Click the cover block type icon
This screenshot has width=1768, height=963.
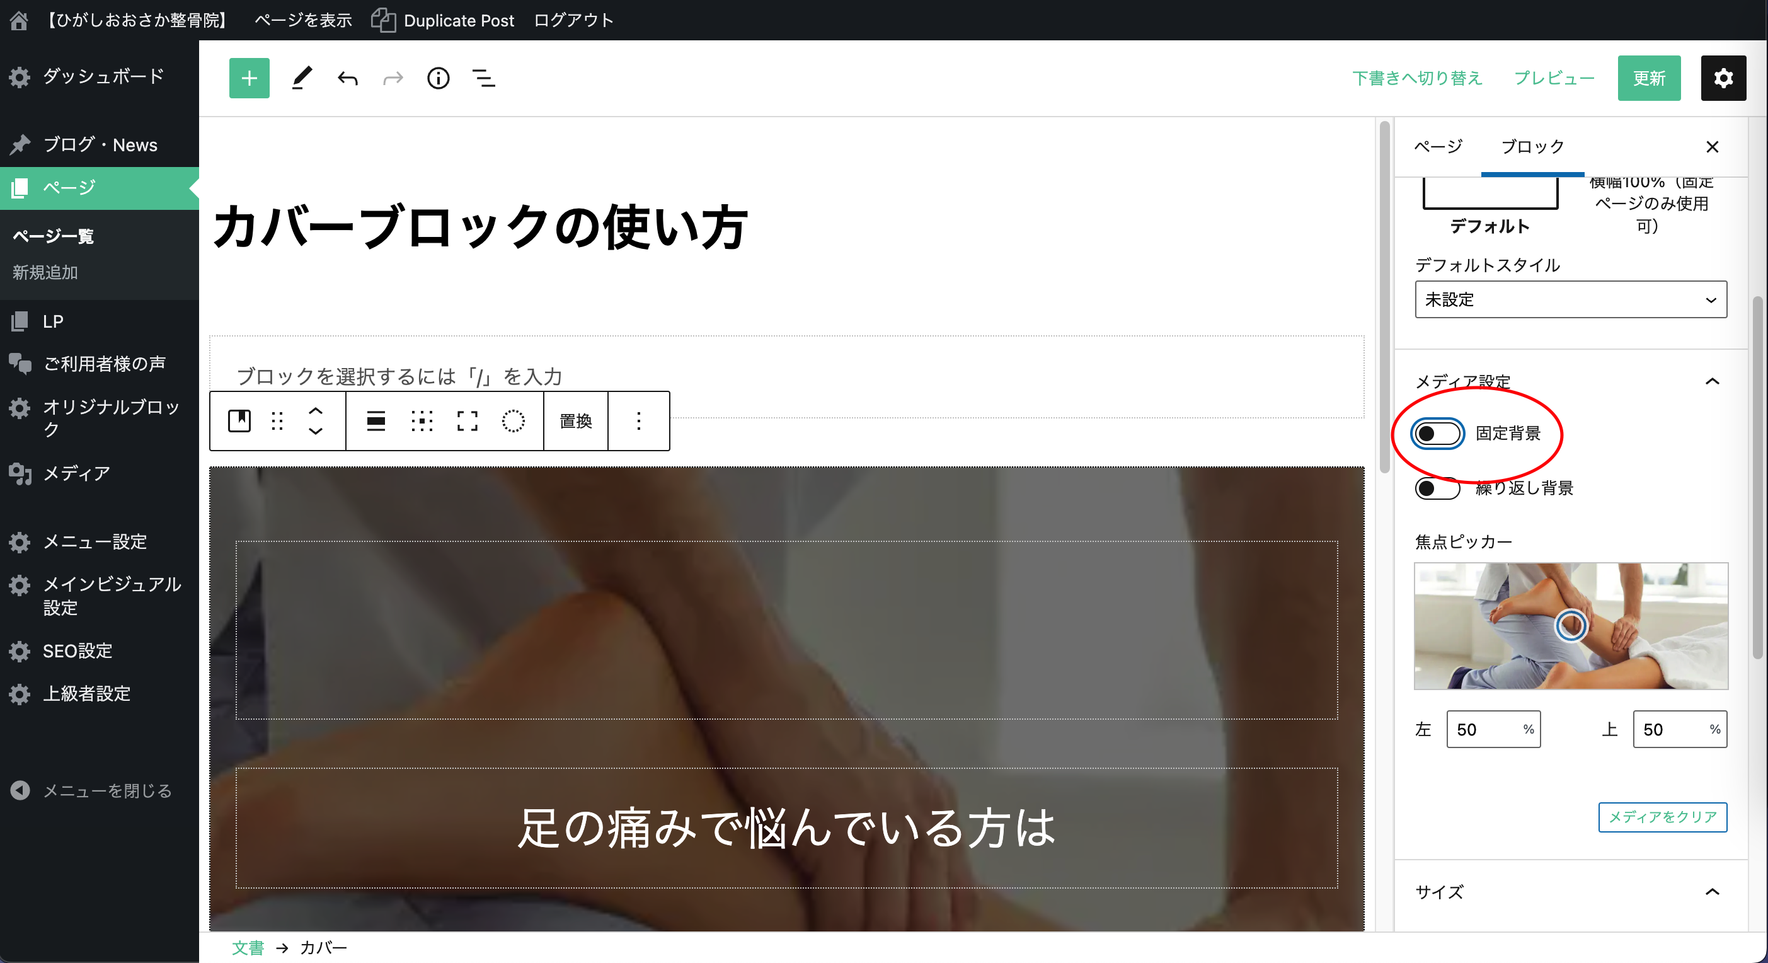click(x=239, y=421)
